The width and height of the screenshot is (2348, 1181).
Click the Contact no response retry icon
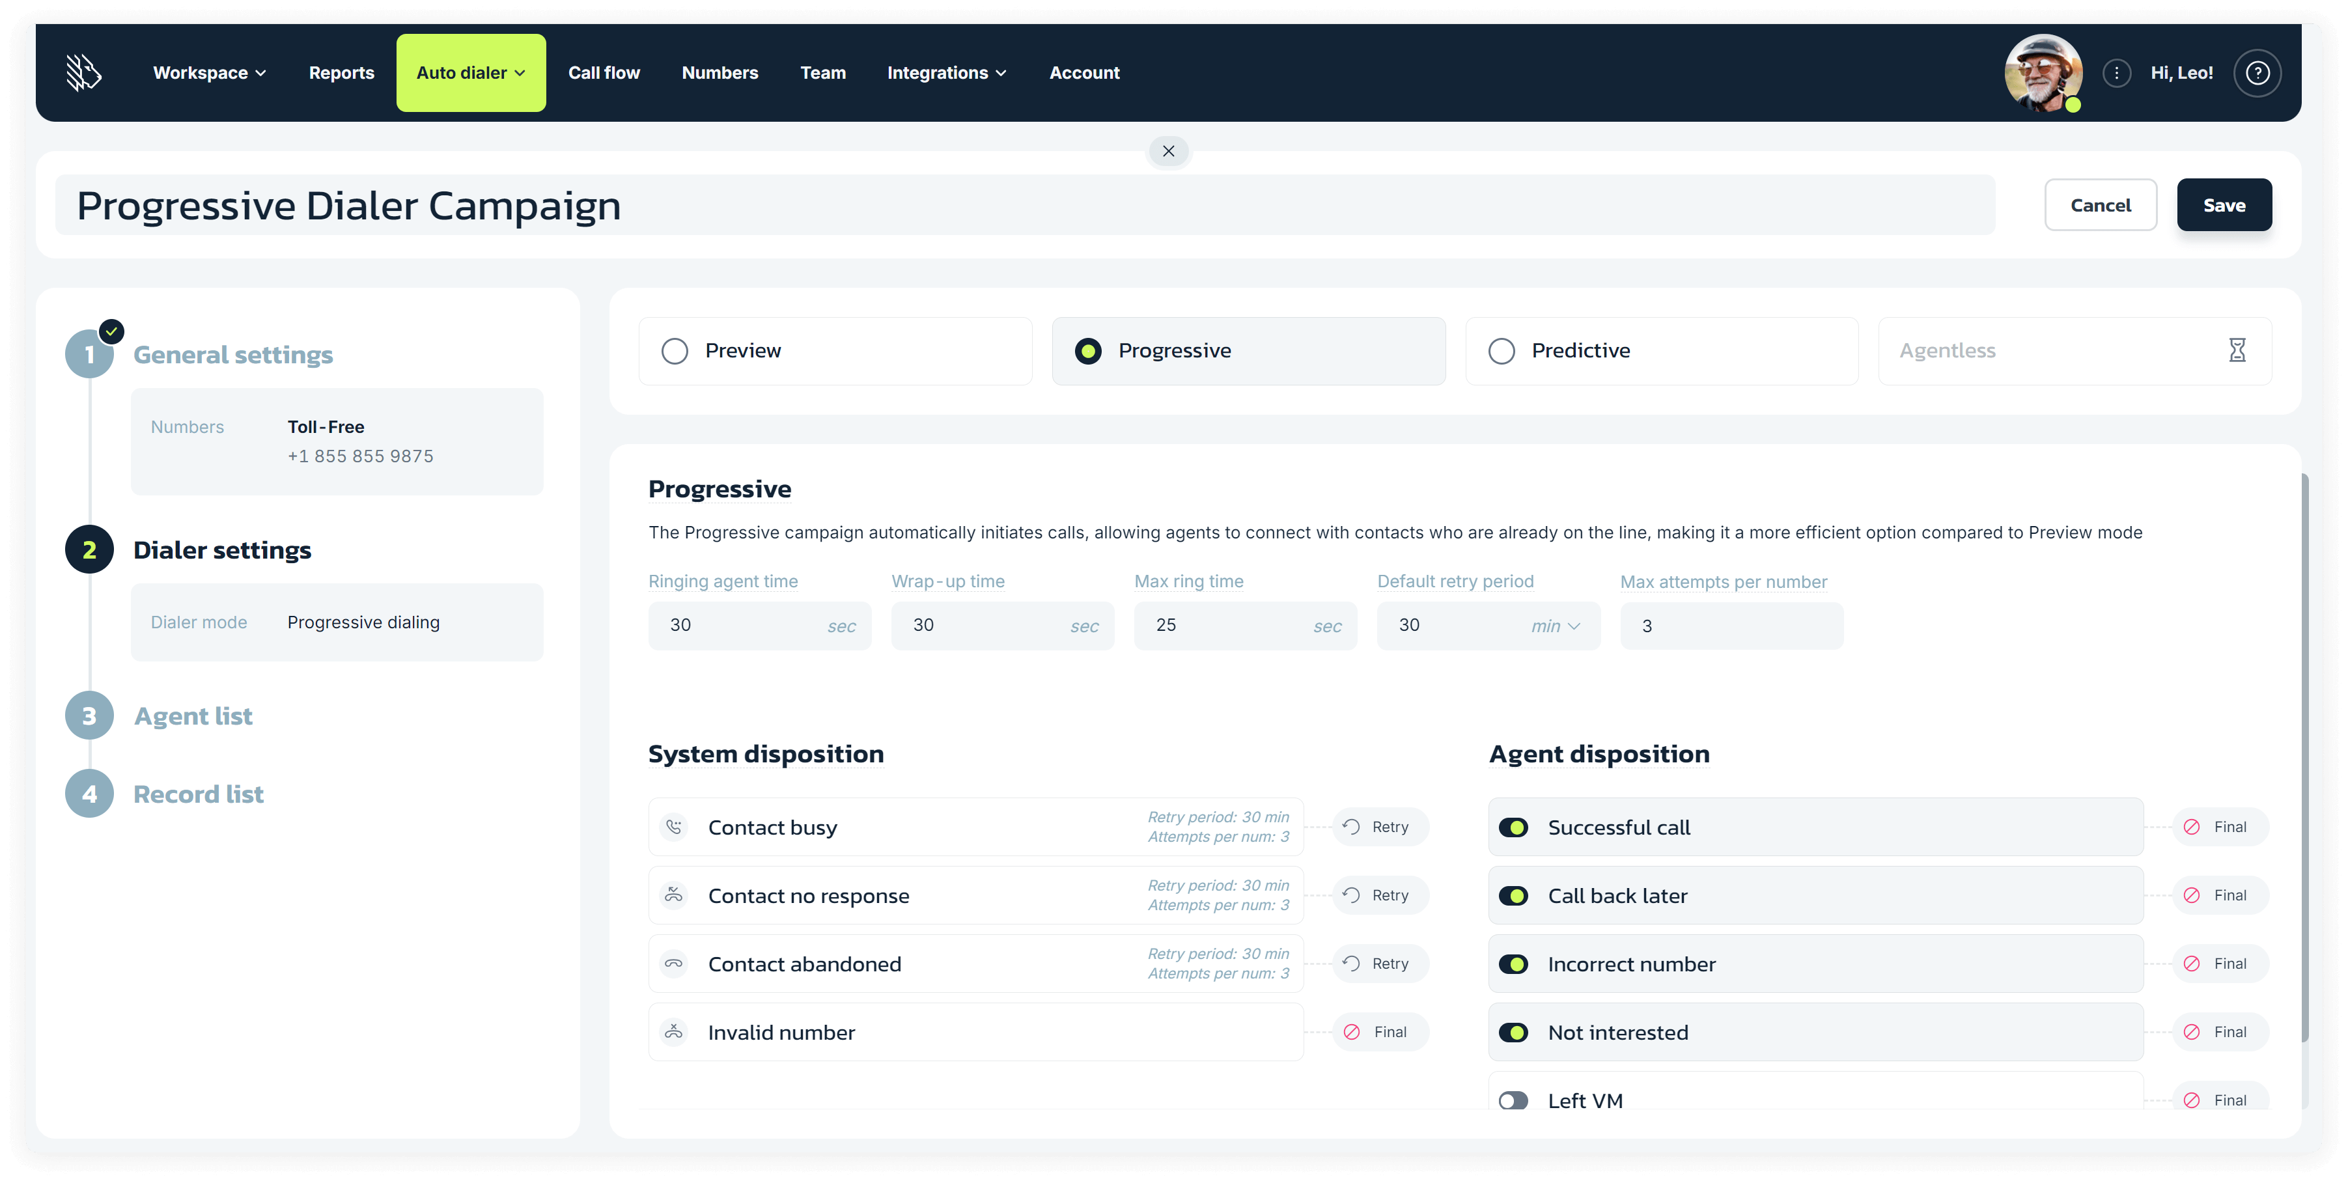(1351, 895)
